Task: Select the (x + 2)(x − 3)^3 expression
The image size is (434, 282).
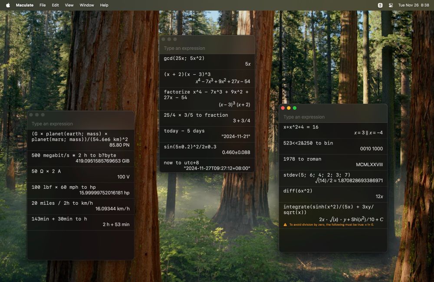Action: pyautogui.click(x=187, y=74)
